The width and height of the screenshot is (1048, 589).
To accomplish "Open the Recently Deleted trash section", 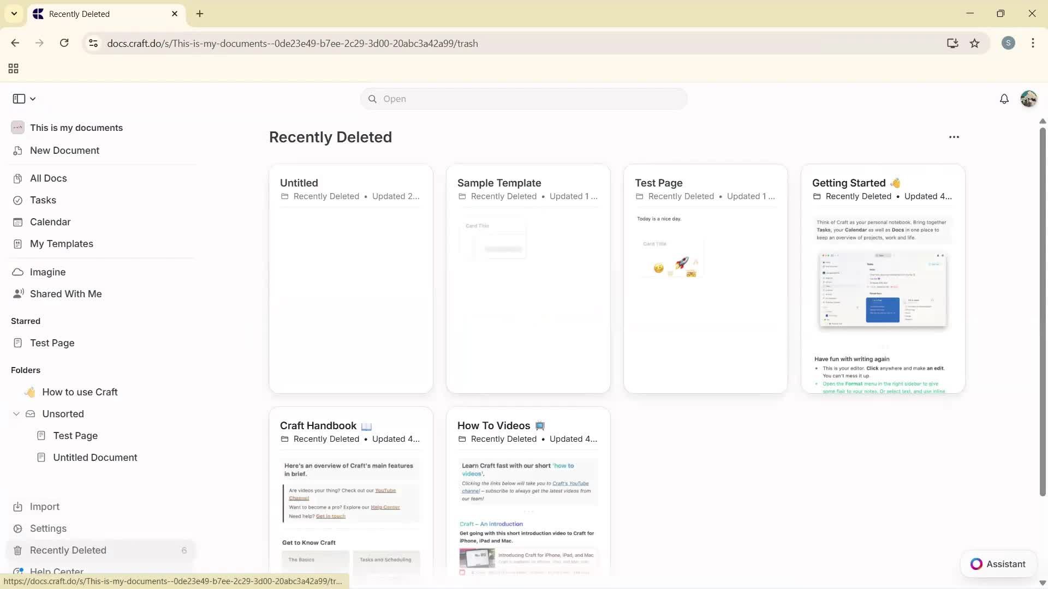I will tap(69, 550).
